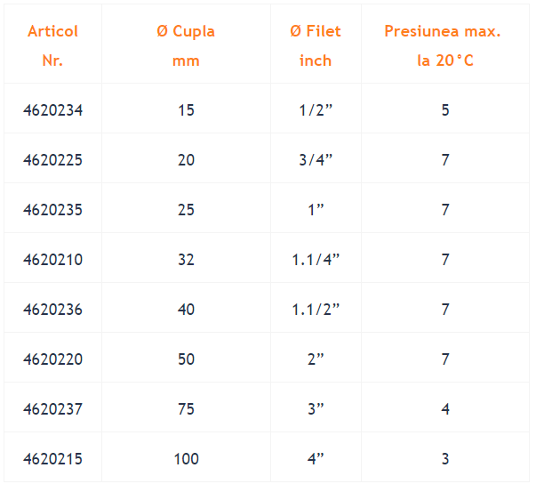Click article number 4620234
Viewport: 536px width, 492px height.
52,110
